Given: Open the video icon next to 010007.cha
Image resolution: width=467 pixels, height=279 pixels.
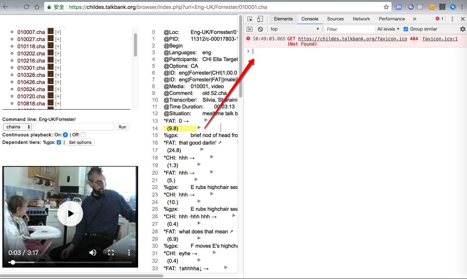Looking at the screenshot, I should click(51, 32).
